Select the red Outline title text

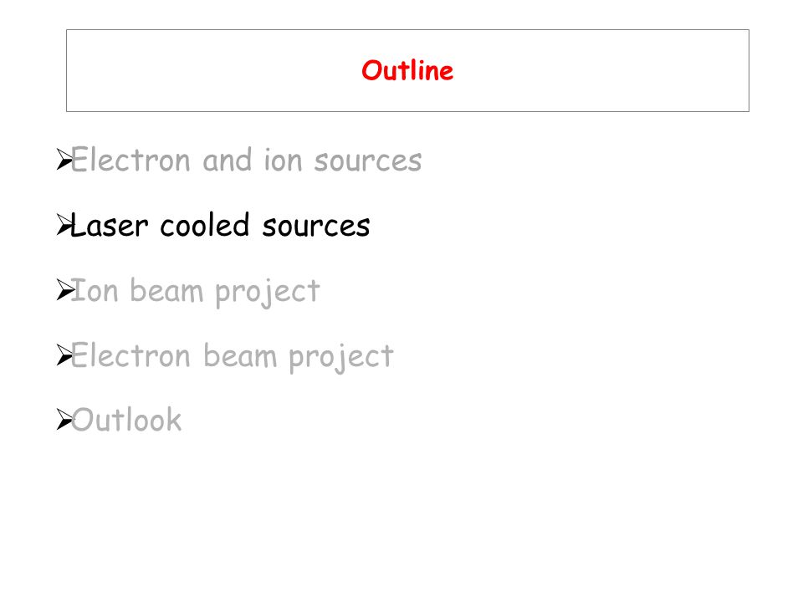(x=407, y=70)
